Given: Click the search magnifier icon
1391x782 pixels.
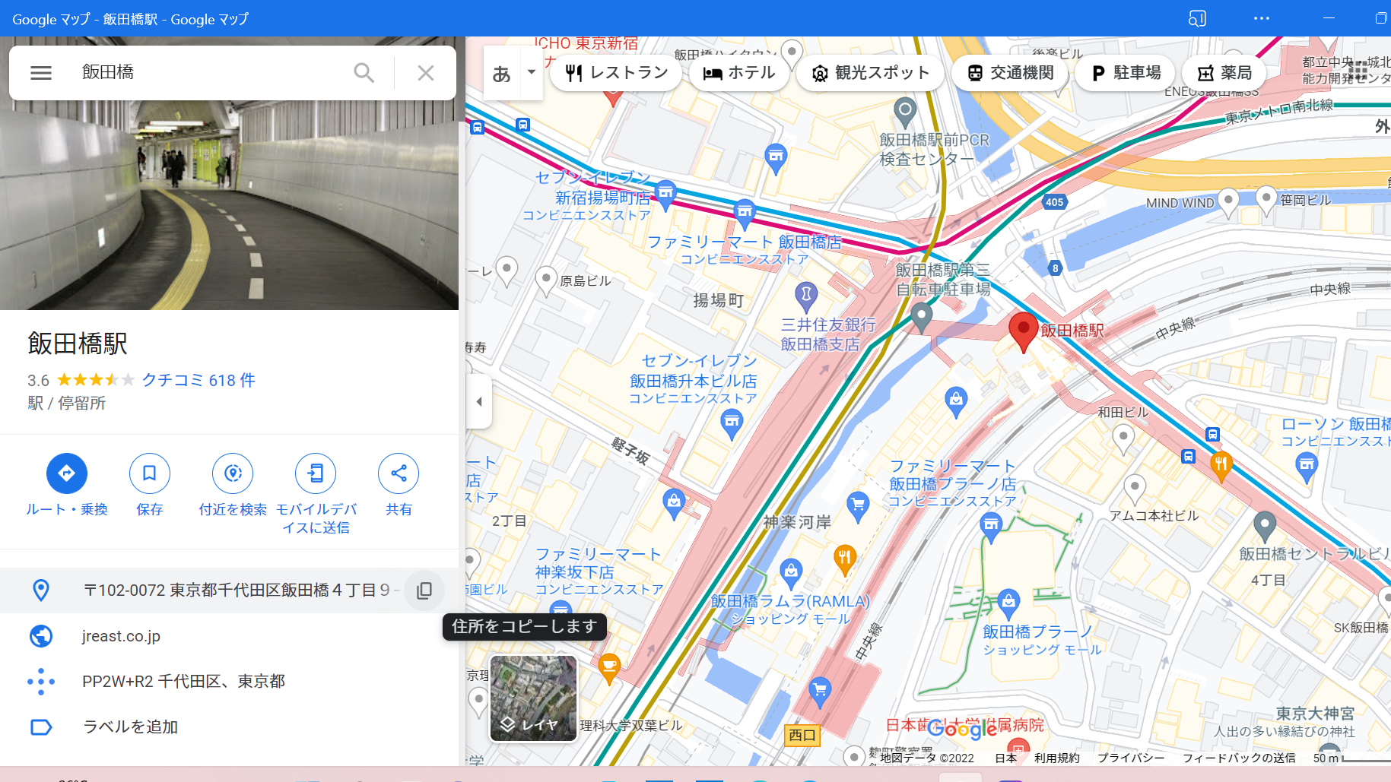Looking at the screenshot, I should click(x=364, y=73).
